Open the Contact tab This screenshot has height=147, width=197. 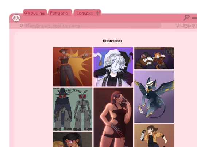(x=85, y=13)
